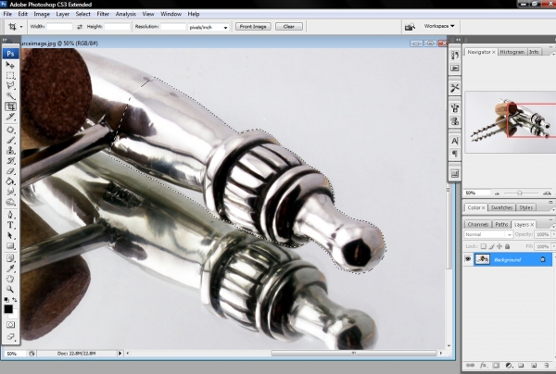Switch to the Histogram tab

point(512,52)
